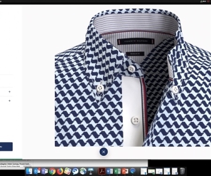Click the dark blue button in the left panel
The image size is (211, 176).
click(6, 146)
